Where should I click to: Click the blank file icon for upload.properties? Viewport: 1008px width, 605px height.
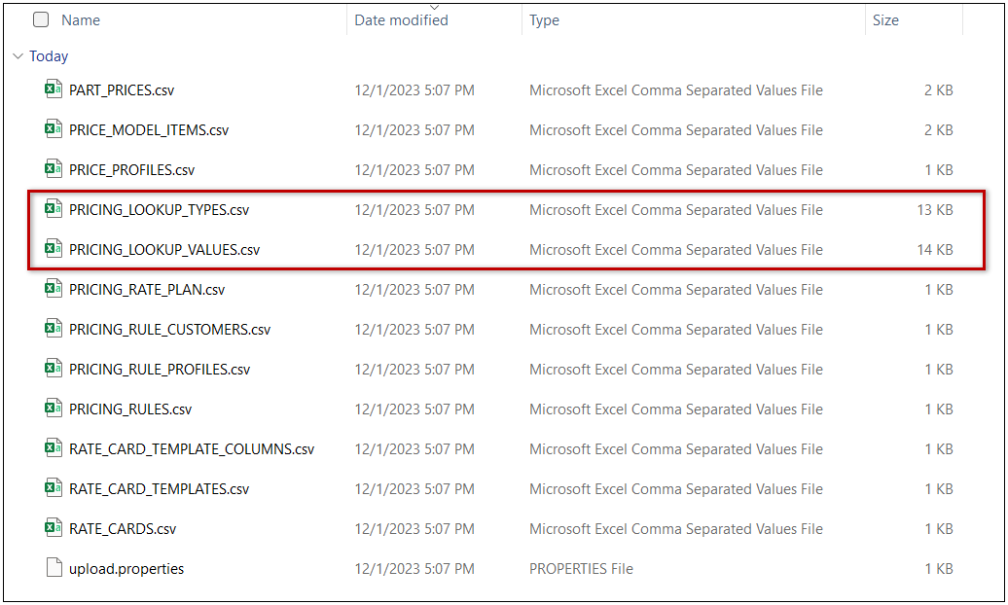(x=54, y=568)
